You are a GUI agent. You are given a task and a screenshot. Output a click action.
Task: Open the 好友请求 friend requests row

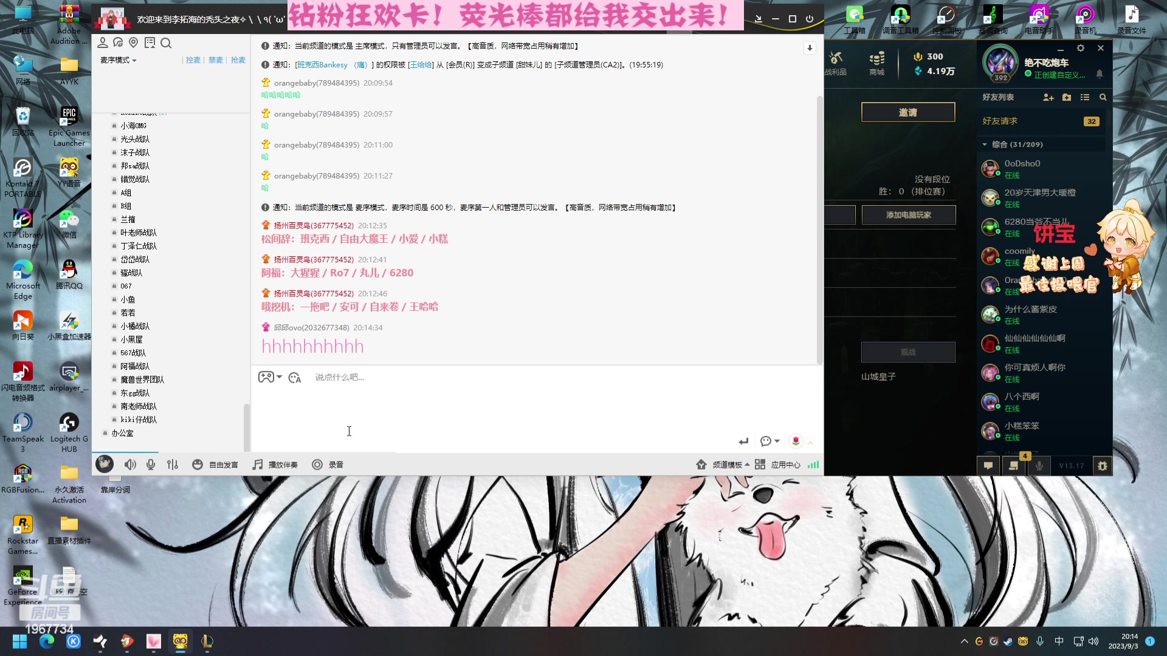(1042, 121)
